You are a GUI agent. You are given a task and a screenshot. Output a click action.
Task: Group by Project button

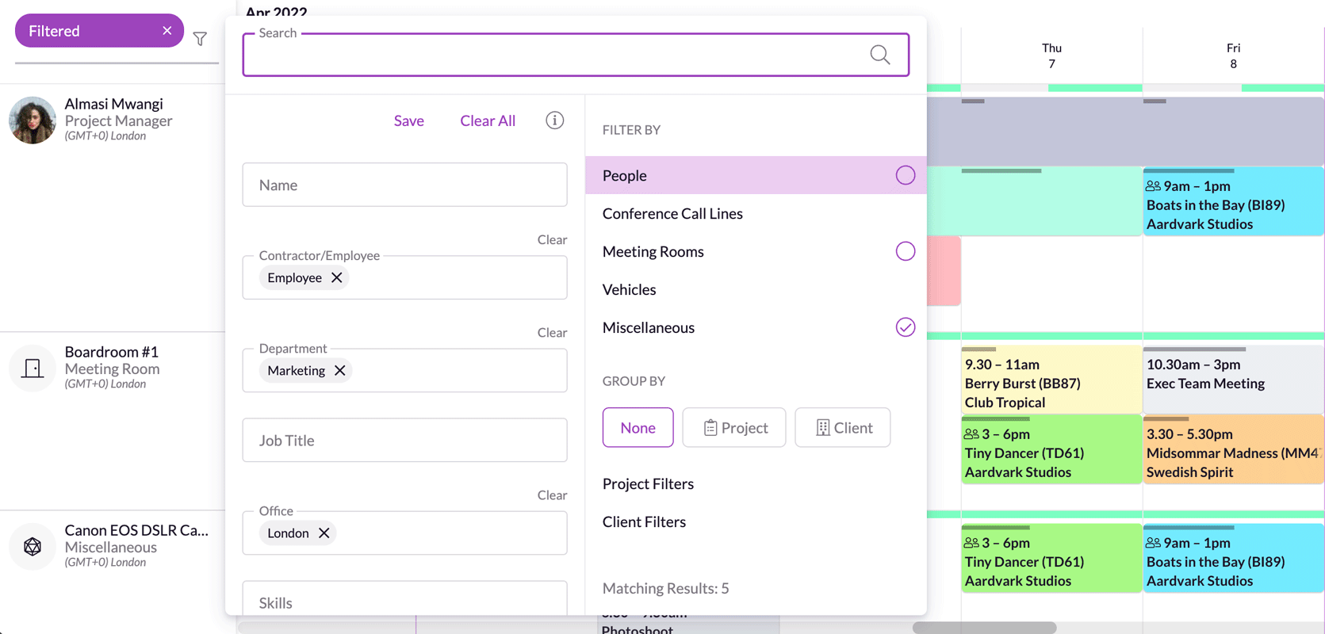734,427
